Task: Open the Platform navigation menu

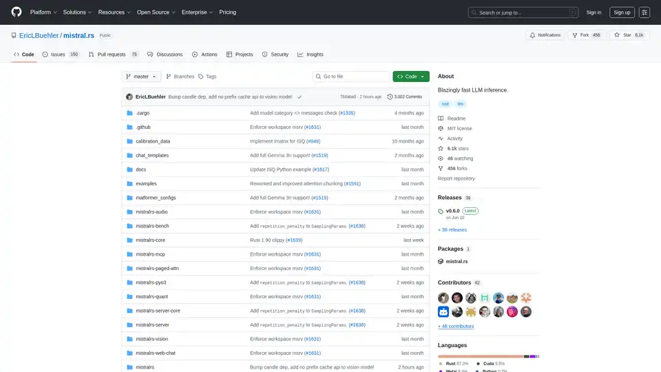Action: [x=43, y=12]
